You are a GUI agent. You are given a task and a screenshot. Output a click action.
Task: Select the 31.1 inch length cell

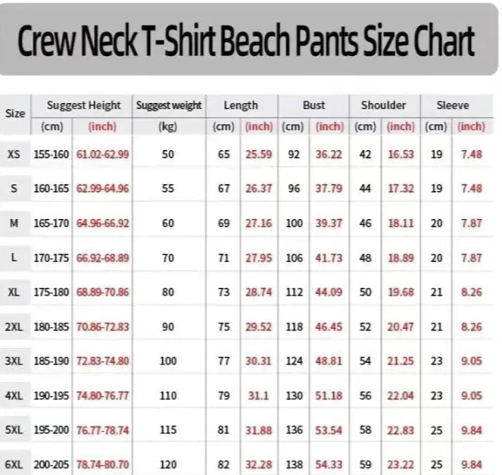click(259, 395)
